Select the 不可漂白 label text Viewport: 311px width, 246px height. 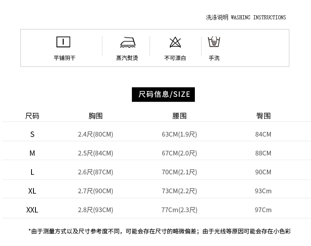(x=175, y=58)
